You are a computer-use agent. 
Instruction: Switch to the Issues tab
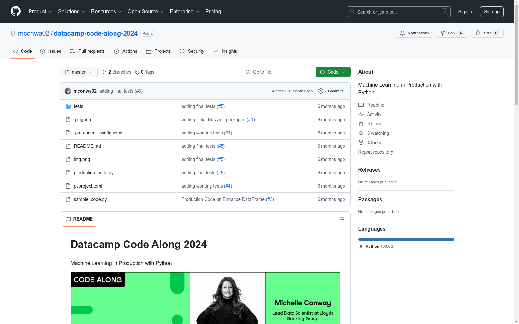(51, 51)
